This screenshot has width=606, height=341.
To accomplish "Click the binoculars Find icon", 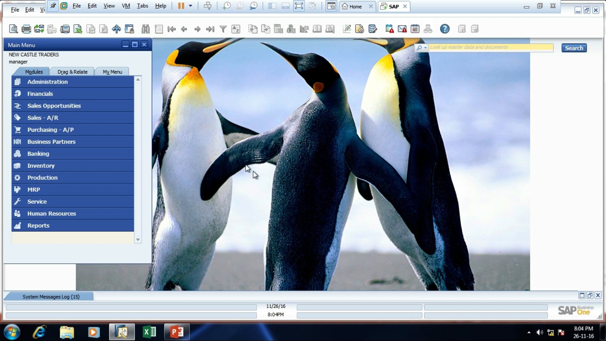I will pos(146,29).
